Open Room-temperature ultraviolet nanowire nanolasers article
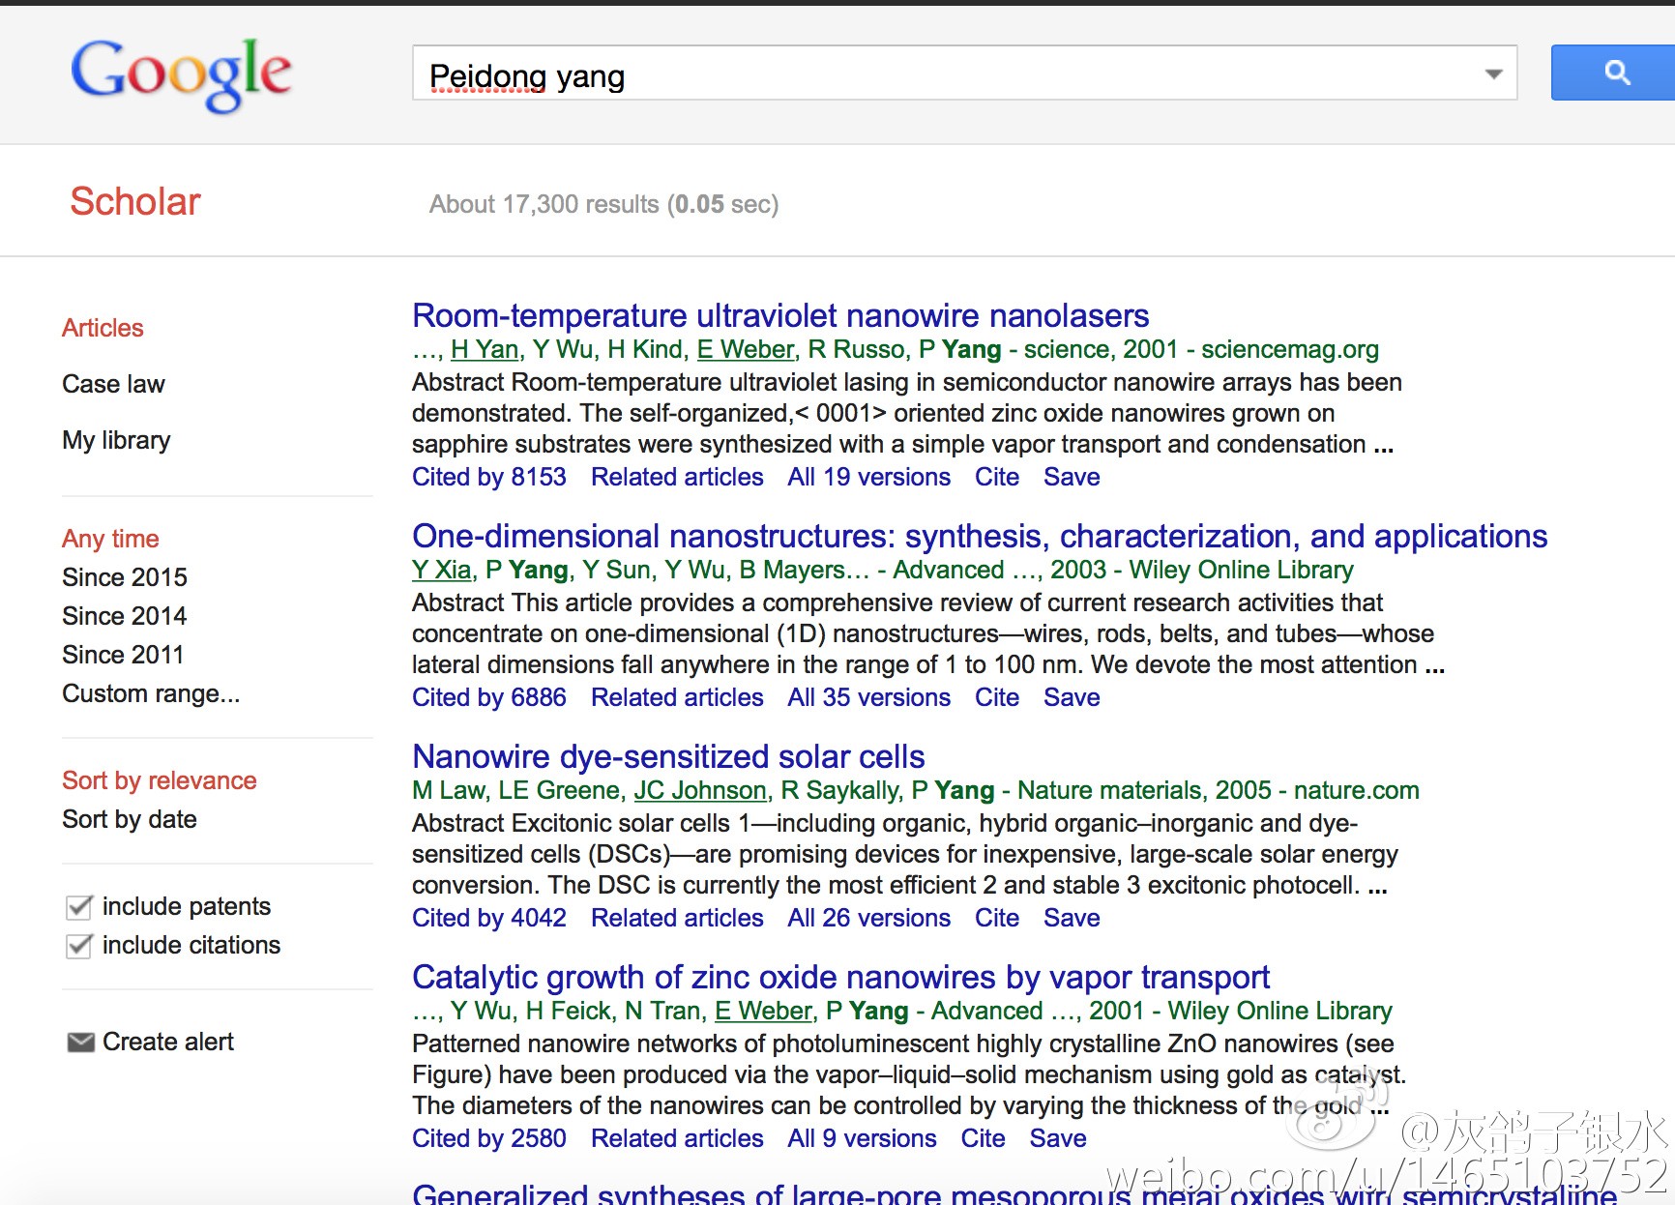Viewport: 1675px width, 1205px height. click(x=780, y=315)
